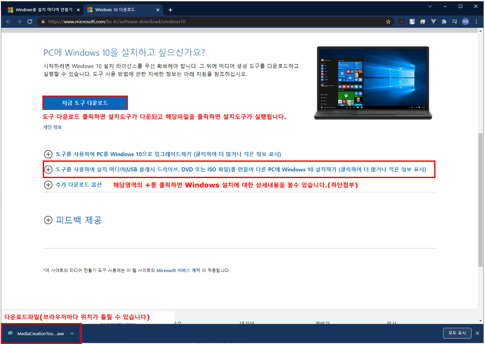Close the 'Windows 10 다운로드' tab

pos(158,10)
